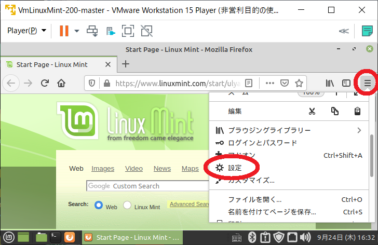Image resolution: width=378 pixels, height=245 pixels.
Task: Open Firefox library toolbar icon
Action: 330,84
